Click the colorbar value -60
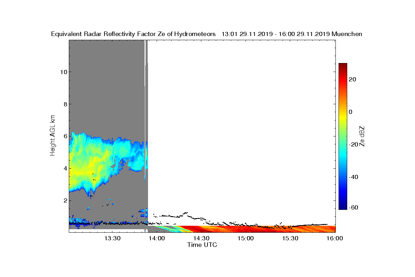The height and width of the screenshot is (277, 415). [x=354, y=207]
